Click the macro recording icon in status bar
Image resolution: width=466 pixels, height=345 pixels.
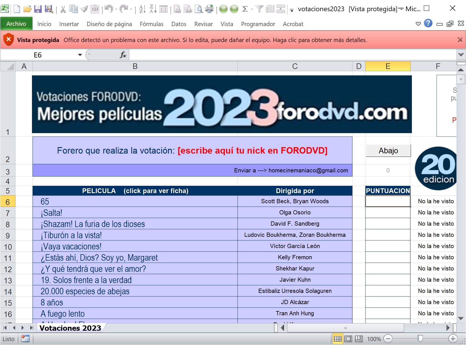[25, 339]
